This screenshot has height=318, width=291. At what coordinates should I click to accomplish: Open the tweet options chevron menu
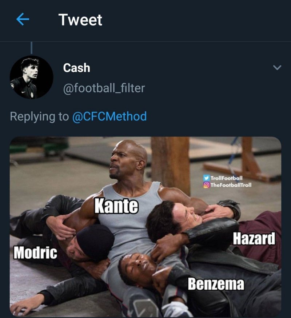277,68
